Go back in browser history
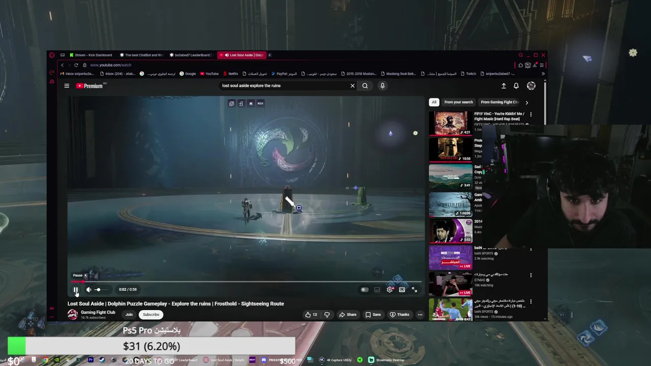Image resolution: width=651 pixels, height=366 pixels. (62, 65)
